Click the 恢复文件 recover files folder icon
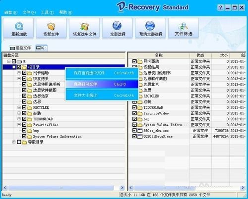This screenshot has height=199, width=248. coord(51,26)
